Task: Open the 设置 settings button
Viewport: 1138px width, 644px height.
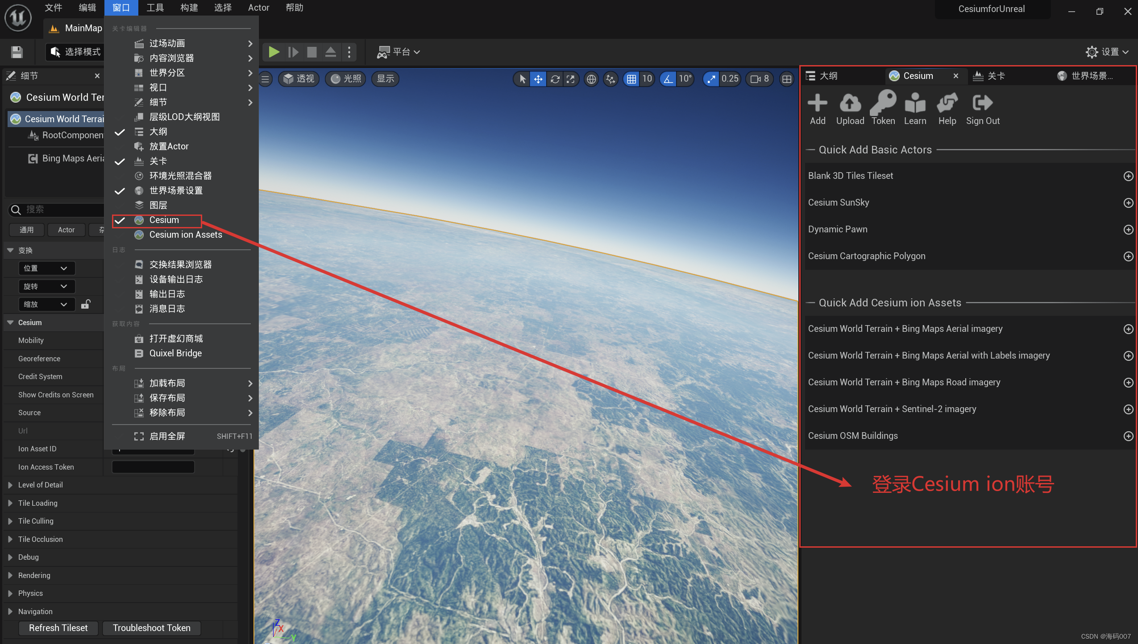Action: coord(1106,52)
